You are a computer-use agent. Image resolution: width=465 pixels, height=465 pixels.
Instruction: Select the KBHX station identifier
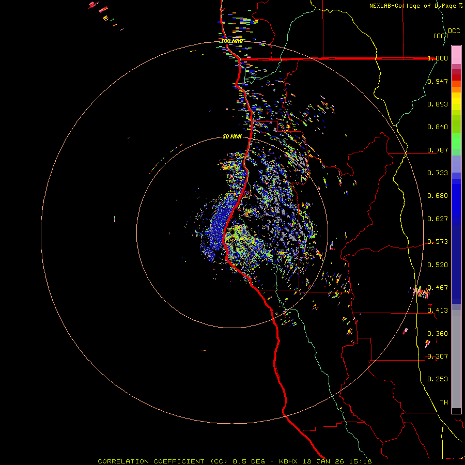(x=289, y=461)
